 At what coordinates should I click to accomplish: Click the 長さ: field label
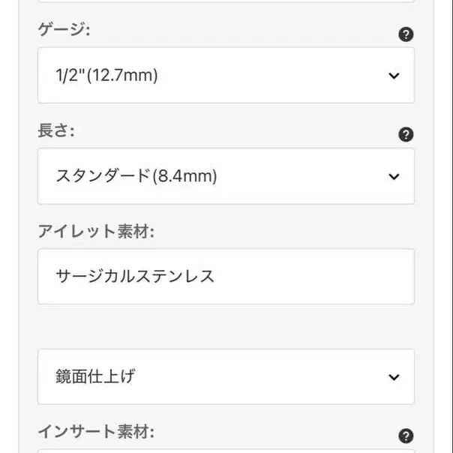click(56, 130)
